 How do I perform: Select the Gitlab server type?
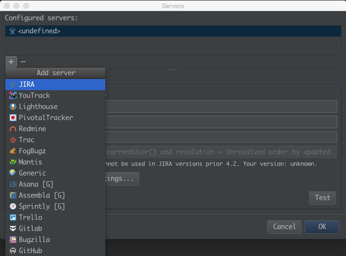55,229
